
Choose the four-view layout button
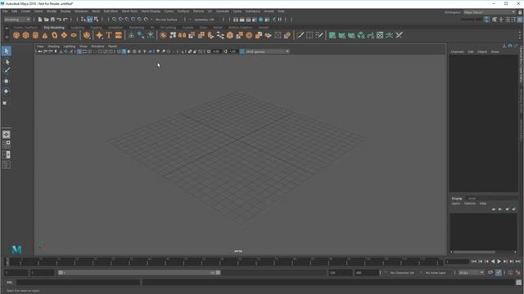point(7,145)
